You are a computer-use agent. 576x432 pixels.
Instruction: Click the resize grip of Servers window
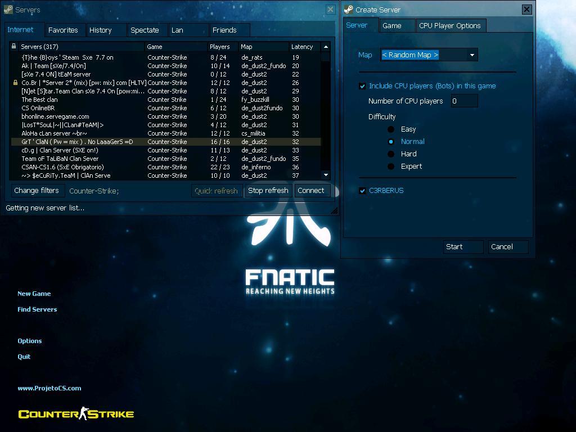[x=334, y=210]
